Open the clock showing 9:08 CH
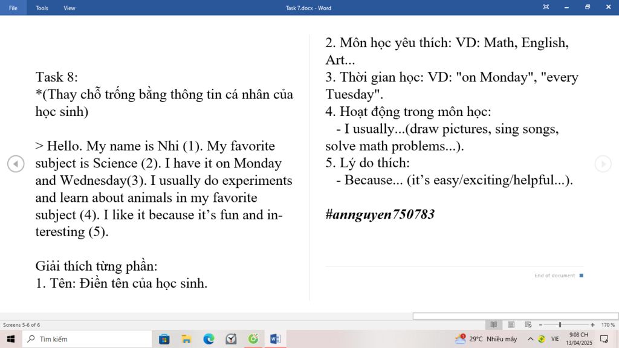 coord(579,339)
